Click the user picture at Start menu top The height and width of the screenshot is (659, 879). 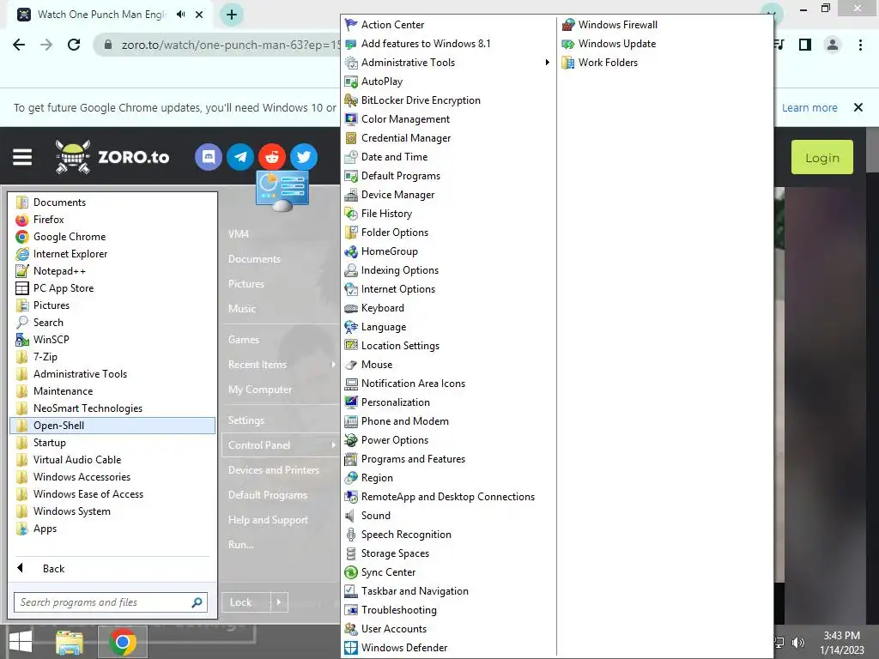[282, 191]
